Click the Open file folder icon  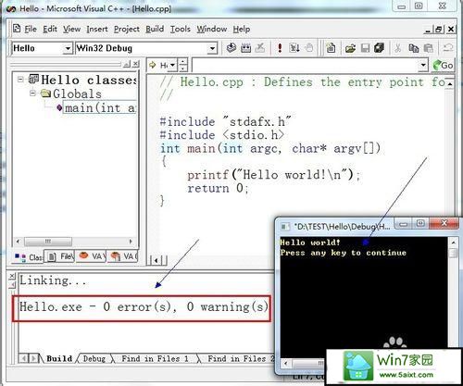[x=350, y=48]
